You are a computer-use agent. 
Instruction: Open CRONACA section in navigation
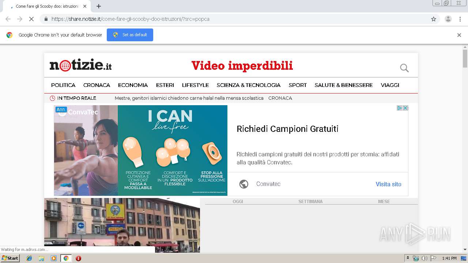[x=97, y=85]
